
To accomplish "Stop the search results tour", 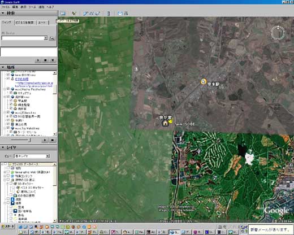I will pyautogui.click(x=45, y=60).
